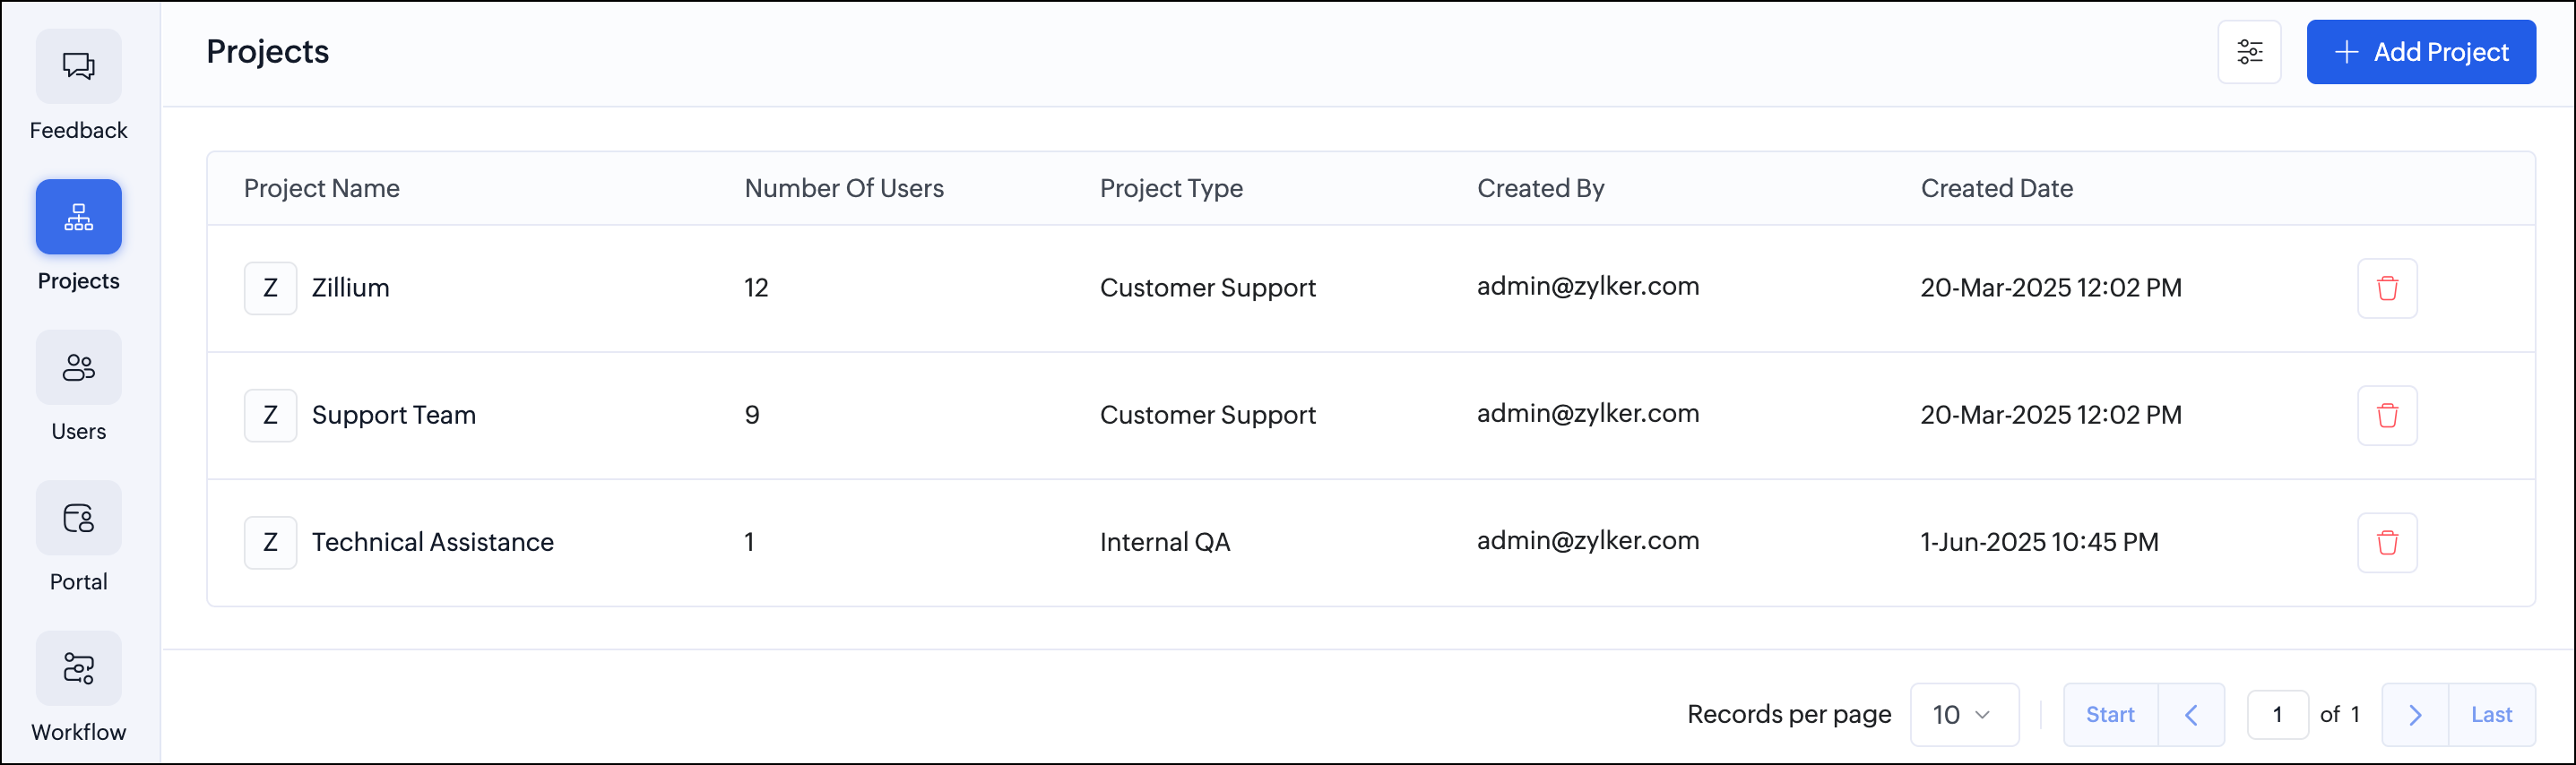Open the Workflow sidebar icon
The height and width of the screenshot is (765, 2576).
tap(78, 668)
